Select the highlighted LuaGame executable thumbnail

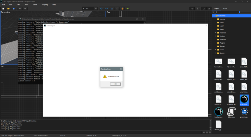click(x=244, y=100)
